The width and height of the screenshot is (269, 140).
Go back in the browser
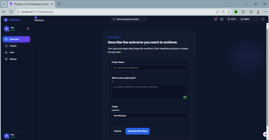(x=4, y=12)
